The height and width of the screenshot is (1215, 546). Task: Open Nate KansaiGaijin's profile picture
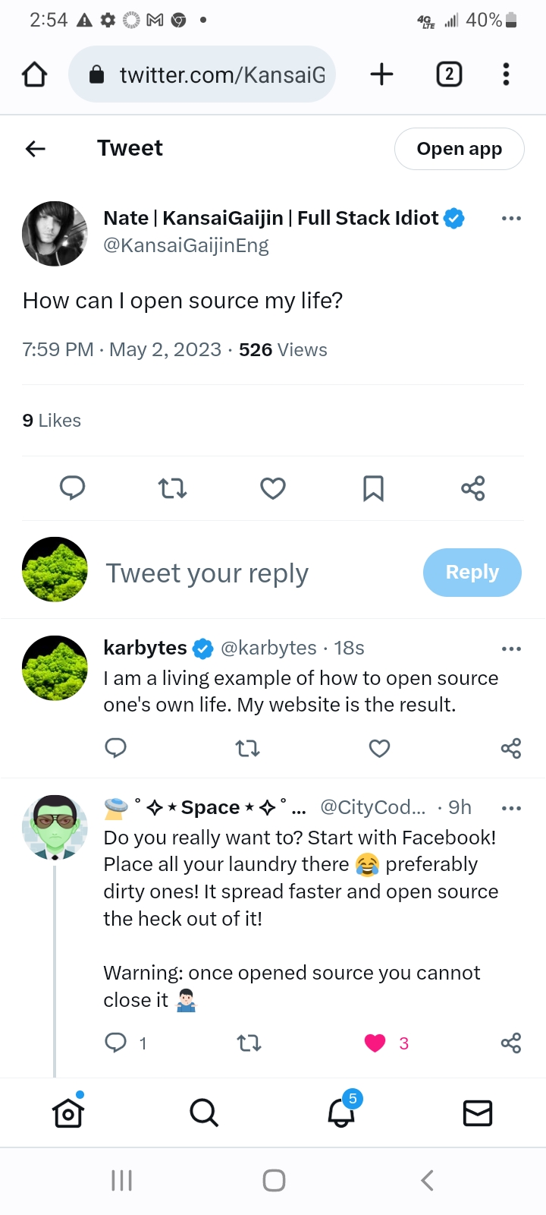(x=55, y=233)
